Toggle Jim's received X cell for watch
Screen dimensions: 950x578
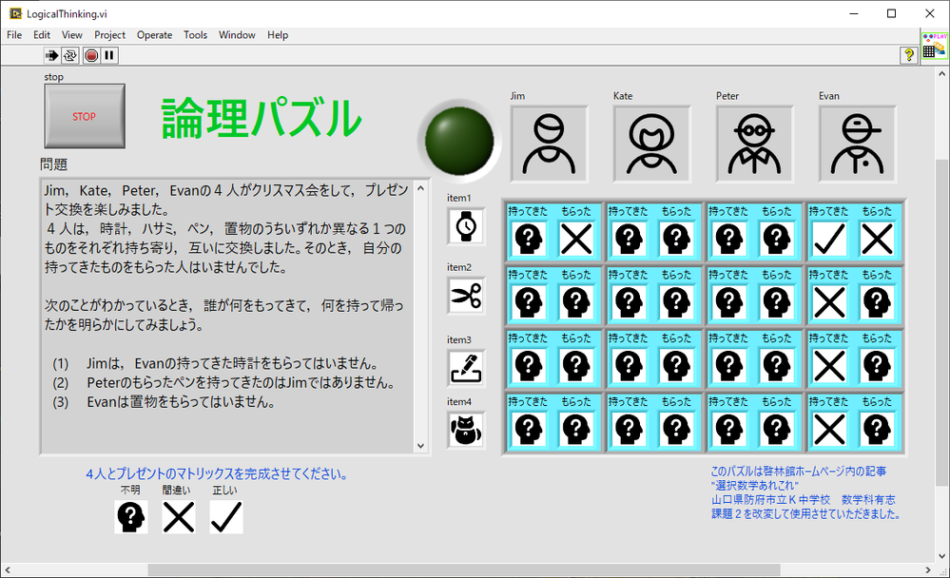click(x=576, y=239)
